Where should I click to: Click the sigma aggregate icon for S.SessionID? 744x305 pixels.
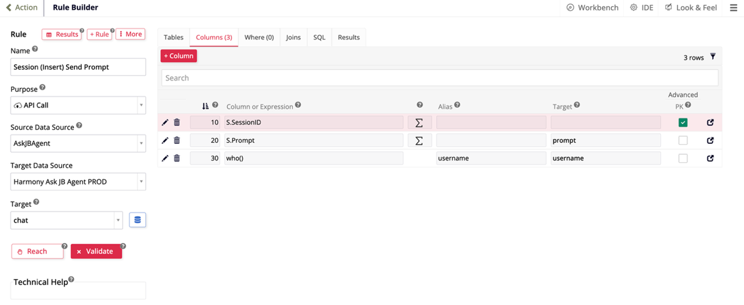(x=419, y=123)
